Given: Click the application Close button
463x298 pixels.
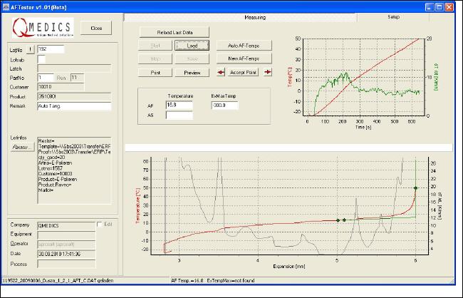Looking at the screenshot, I should pyautogui.click(x=96, y=28).
